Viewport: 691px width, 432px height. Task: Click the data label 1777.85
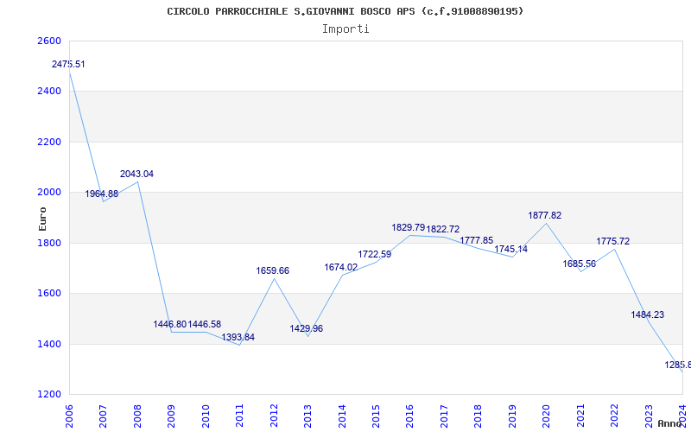477,240
